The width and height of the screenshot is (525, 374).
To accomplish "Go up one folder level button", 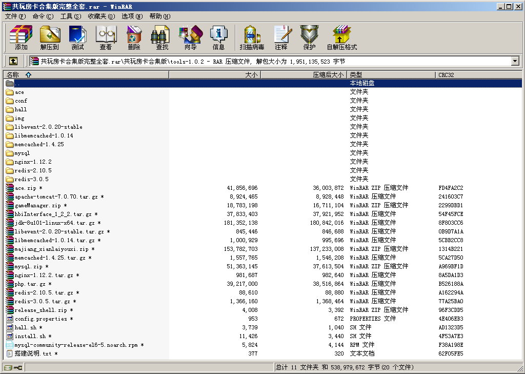I will coord(13,61).
